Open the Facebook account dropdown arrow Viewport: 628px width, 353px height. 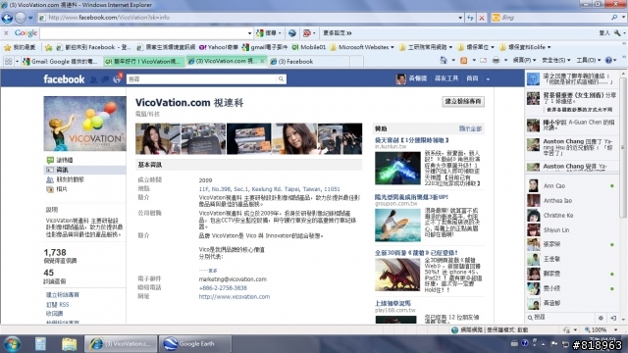point(488,79)
